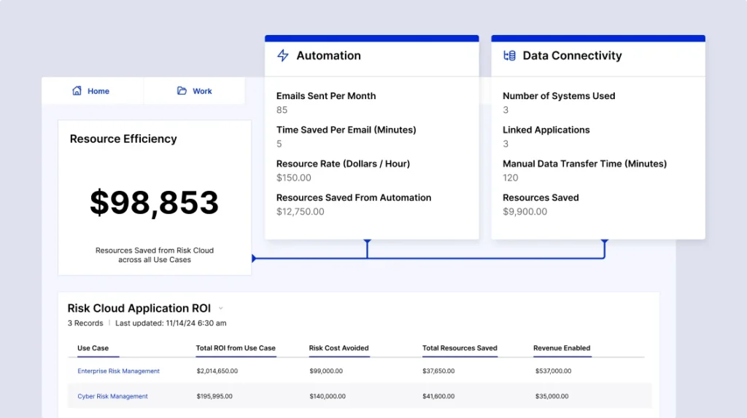This screenshot has width=747, height=418.
Task: Click the Home house icon
Action: tap(77, 90)
